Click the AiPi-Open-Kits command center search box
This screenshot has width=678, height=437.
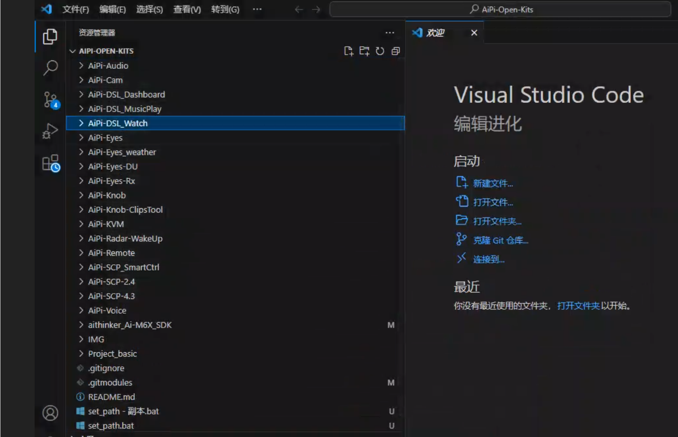click(x=500, y=10)
